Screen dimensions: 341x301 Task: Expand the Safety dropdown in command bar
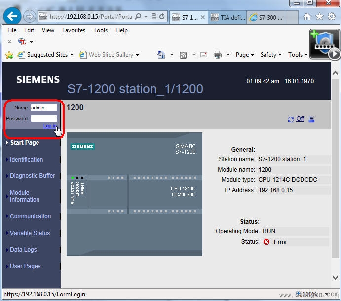coord(271,55)
